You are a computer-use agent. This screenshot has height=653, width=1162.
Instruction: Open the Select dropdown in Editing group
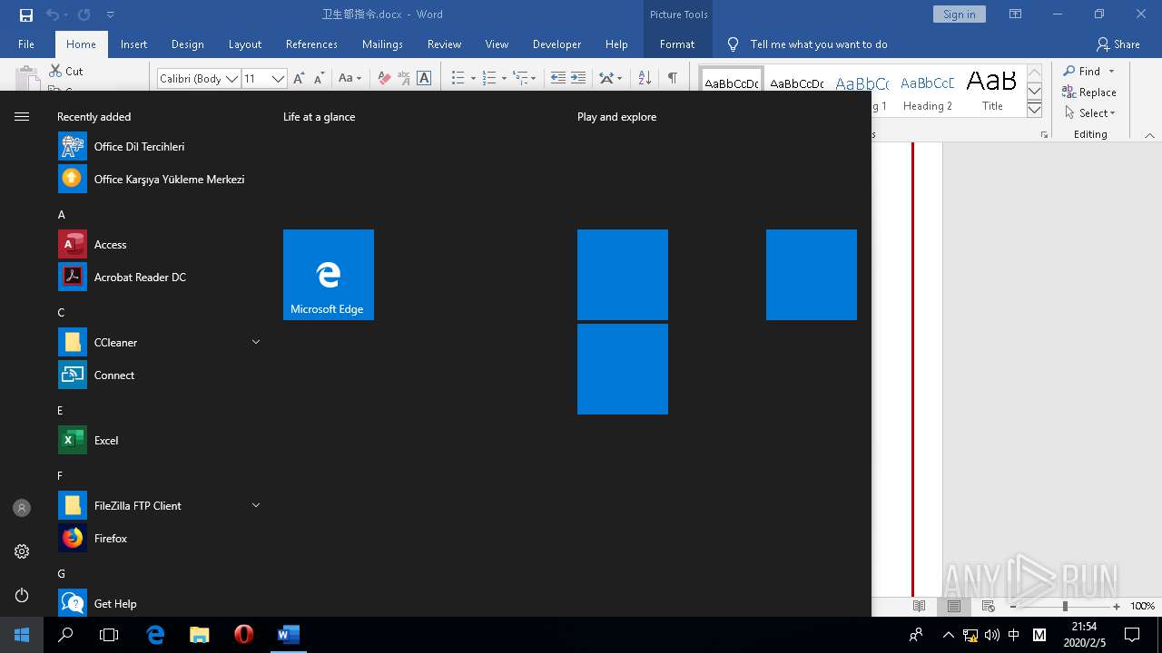click(x=1089, y=113)
